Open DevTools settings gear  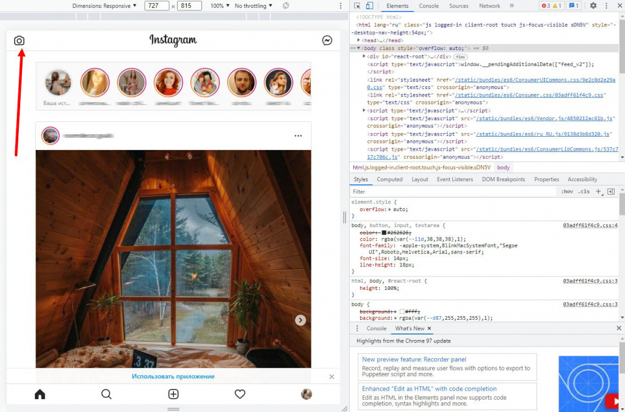[x=593, y=6]
